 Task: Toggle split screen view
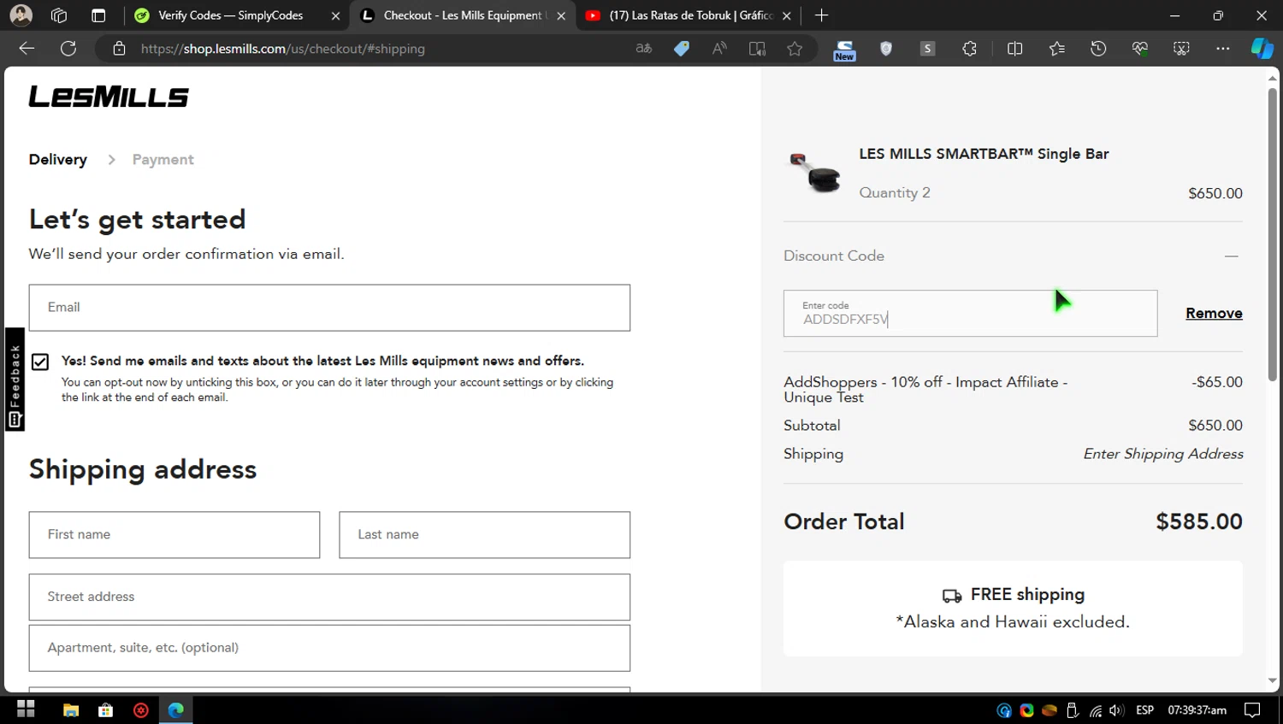click(1015, 49)
